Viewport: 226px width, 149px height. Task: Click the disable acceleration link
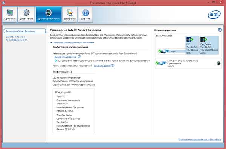65,57
